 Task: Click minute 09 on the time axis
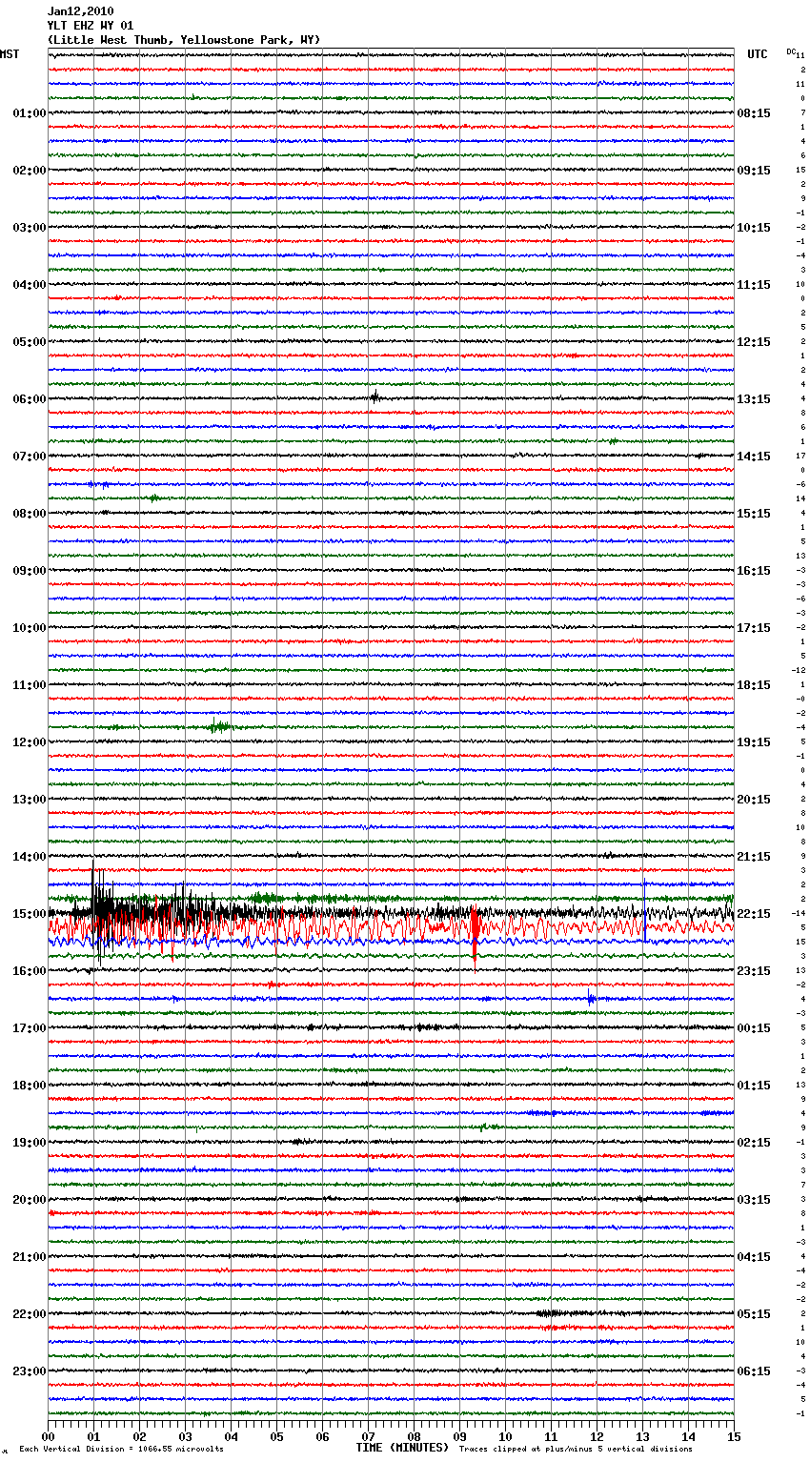click(459, 1436)
